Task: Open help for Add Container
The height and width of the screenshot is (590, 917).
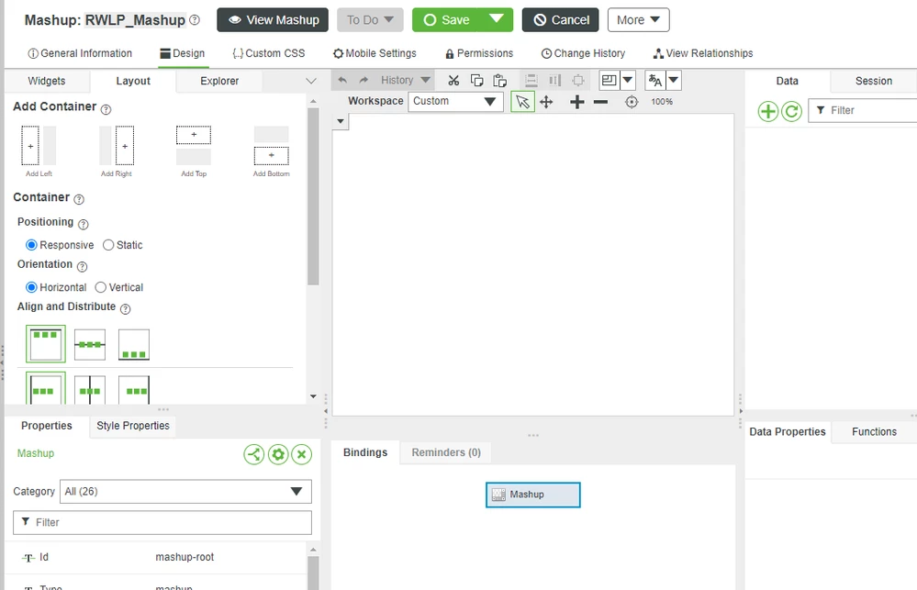Action: (x=106, y=109)
